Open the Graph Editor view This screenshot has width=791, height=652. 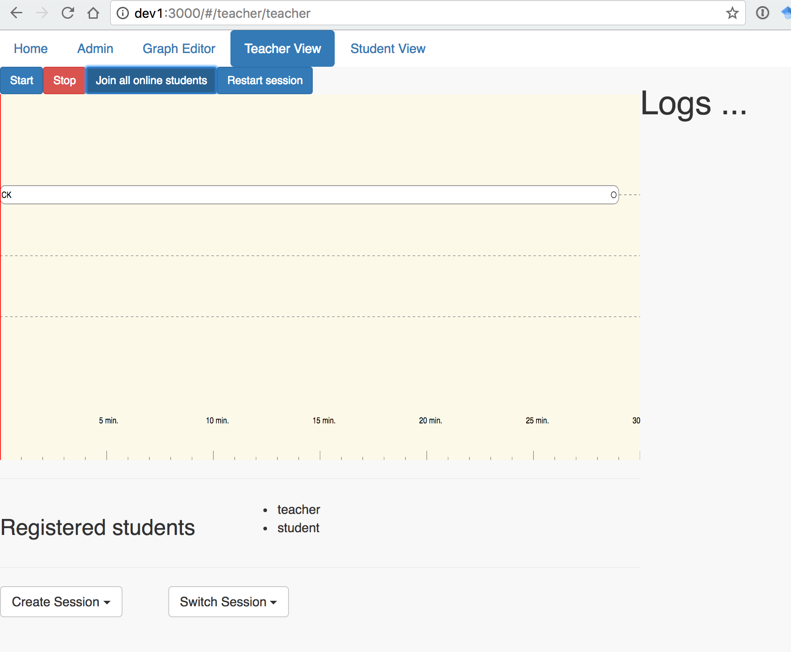(x=179, y=48)
